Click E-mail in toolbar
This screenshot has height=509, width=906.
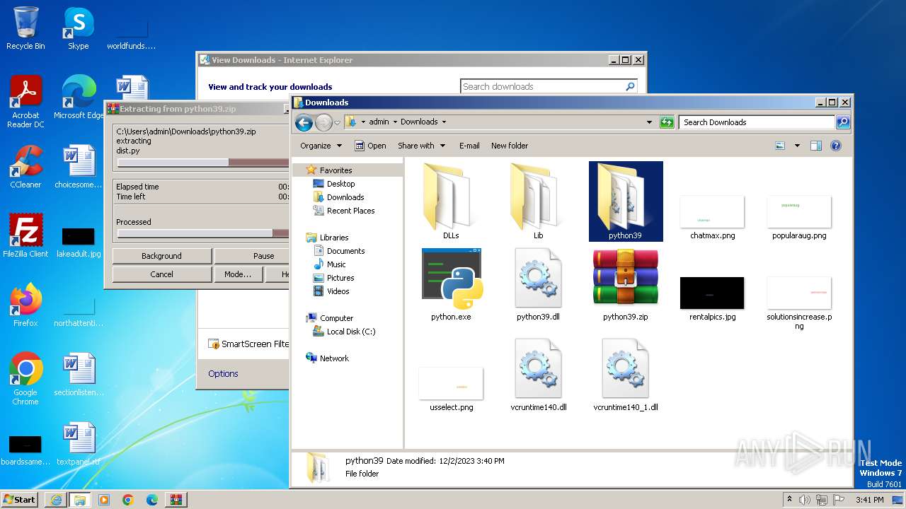[469, 146]
